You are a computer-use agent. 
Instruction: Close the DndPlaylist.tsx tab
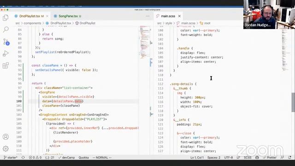pos(47,16)
